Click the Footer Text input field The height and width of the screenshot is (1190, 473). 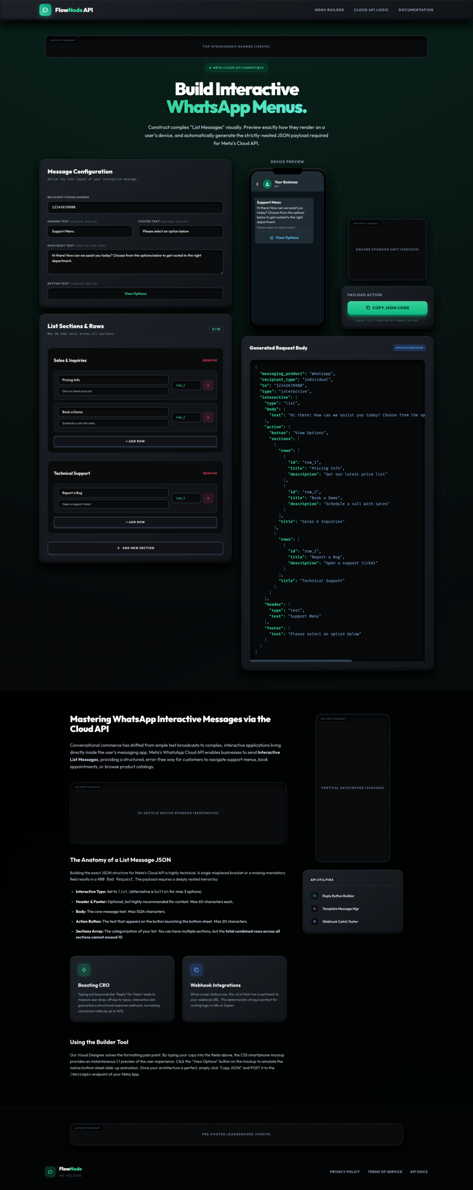tap(181, 231)
